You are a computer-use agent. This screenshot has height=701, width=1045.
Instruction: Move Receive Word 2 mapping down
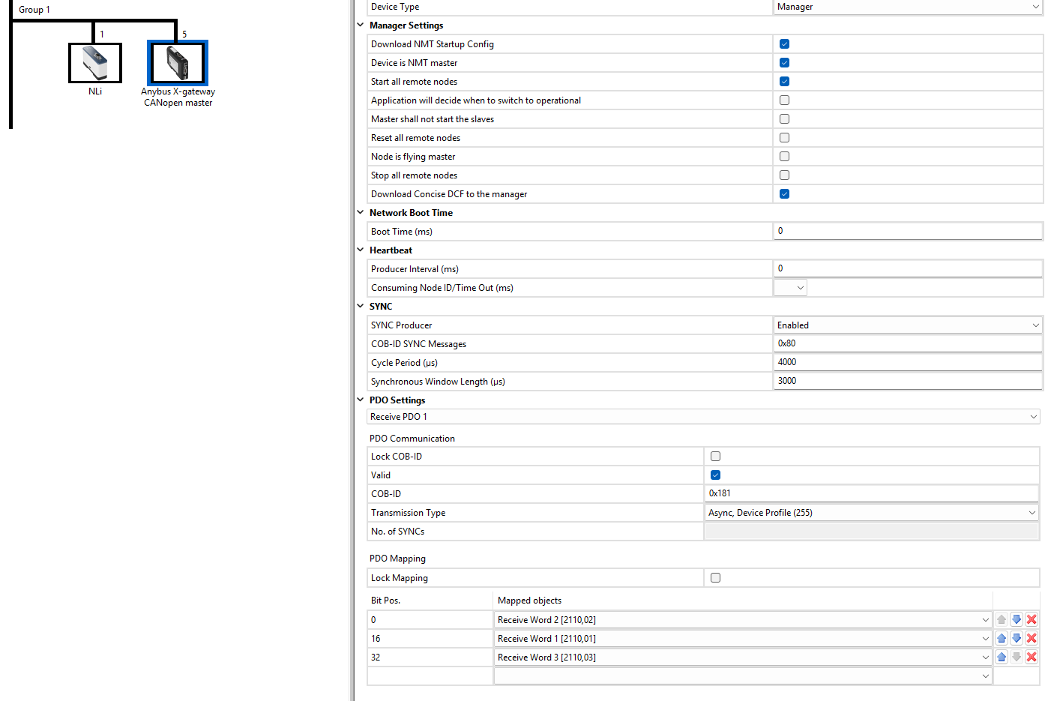[1017, 619]
